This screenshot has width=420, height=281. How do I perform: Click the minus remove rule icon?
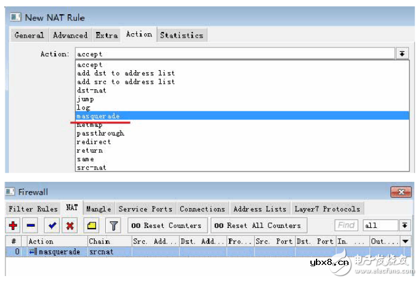pyautogui.click(x=31, y=226)
